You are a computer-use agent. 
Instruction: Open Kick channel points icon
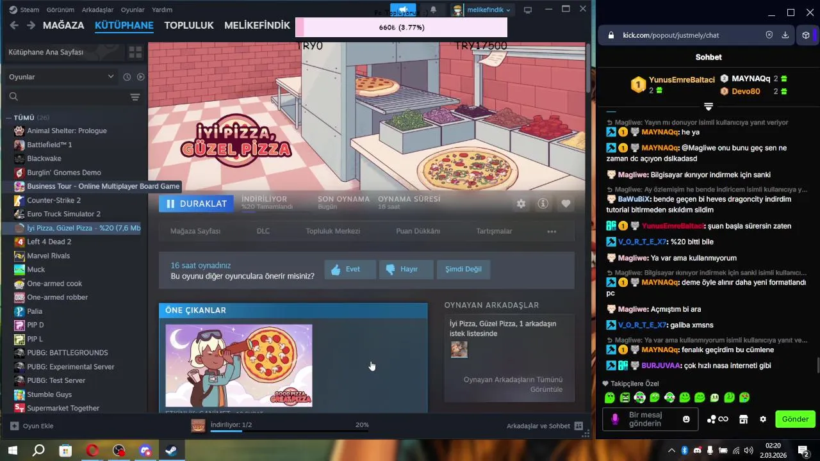point(717,419)
